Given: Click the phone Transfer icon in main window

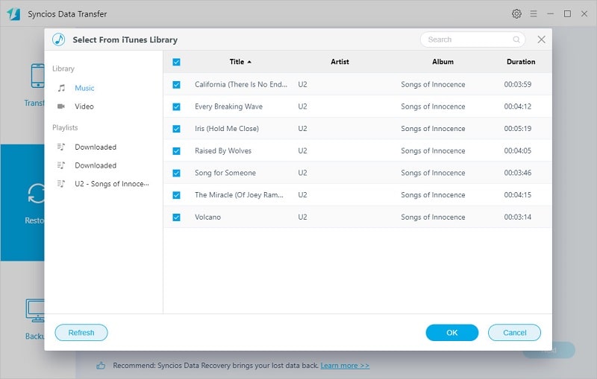Looking at the screenshot, I should tap(37, 75).
